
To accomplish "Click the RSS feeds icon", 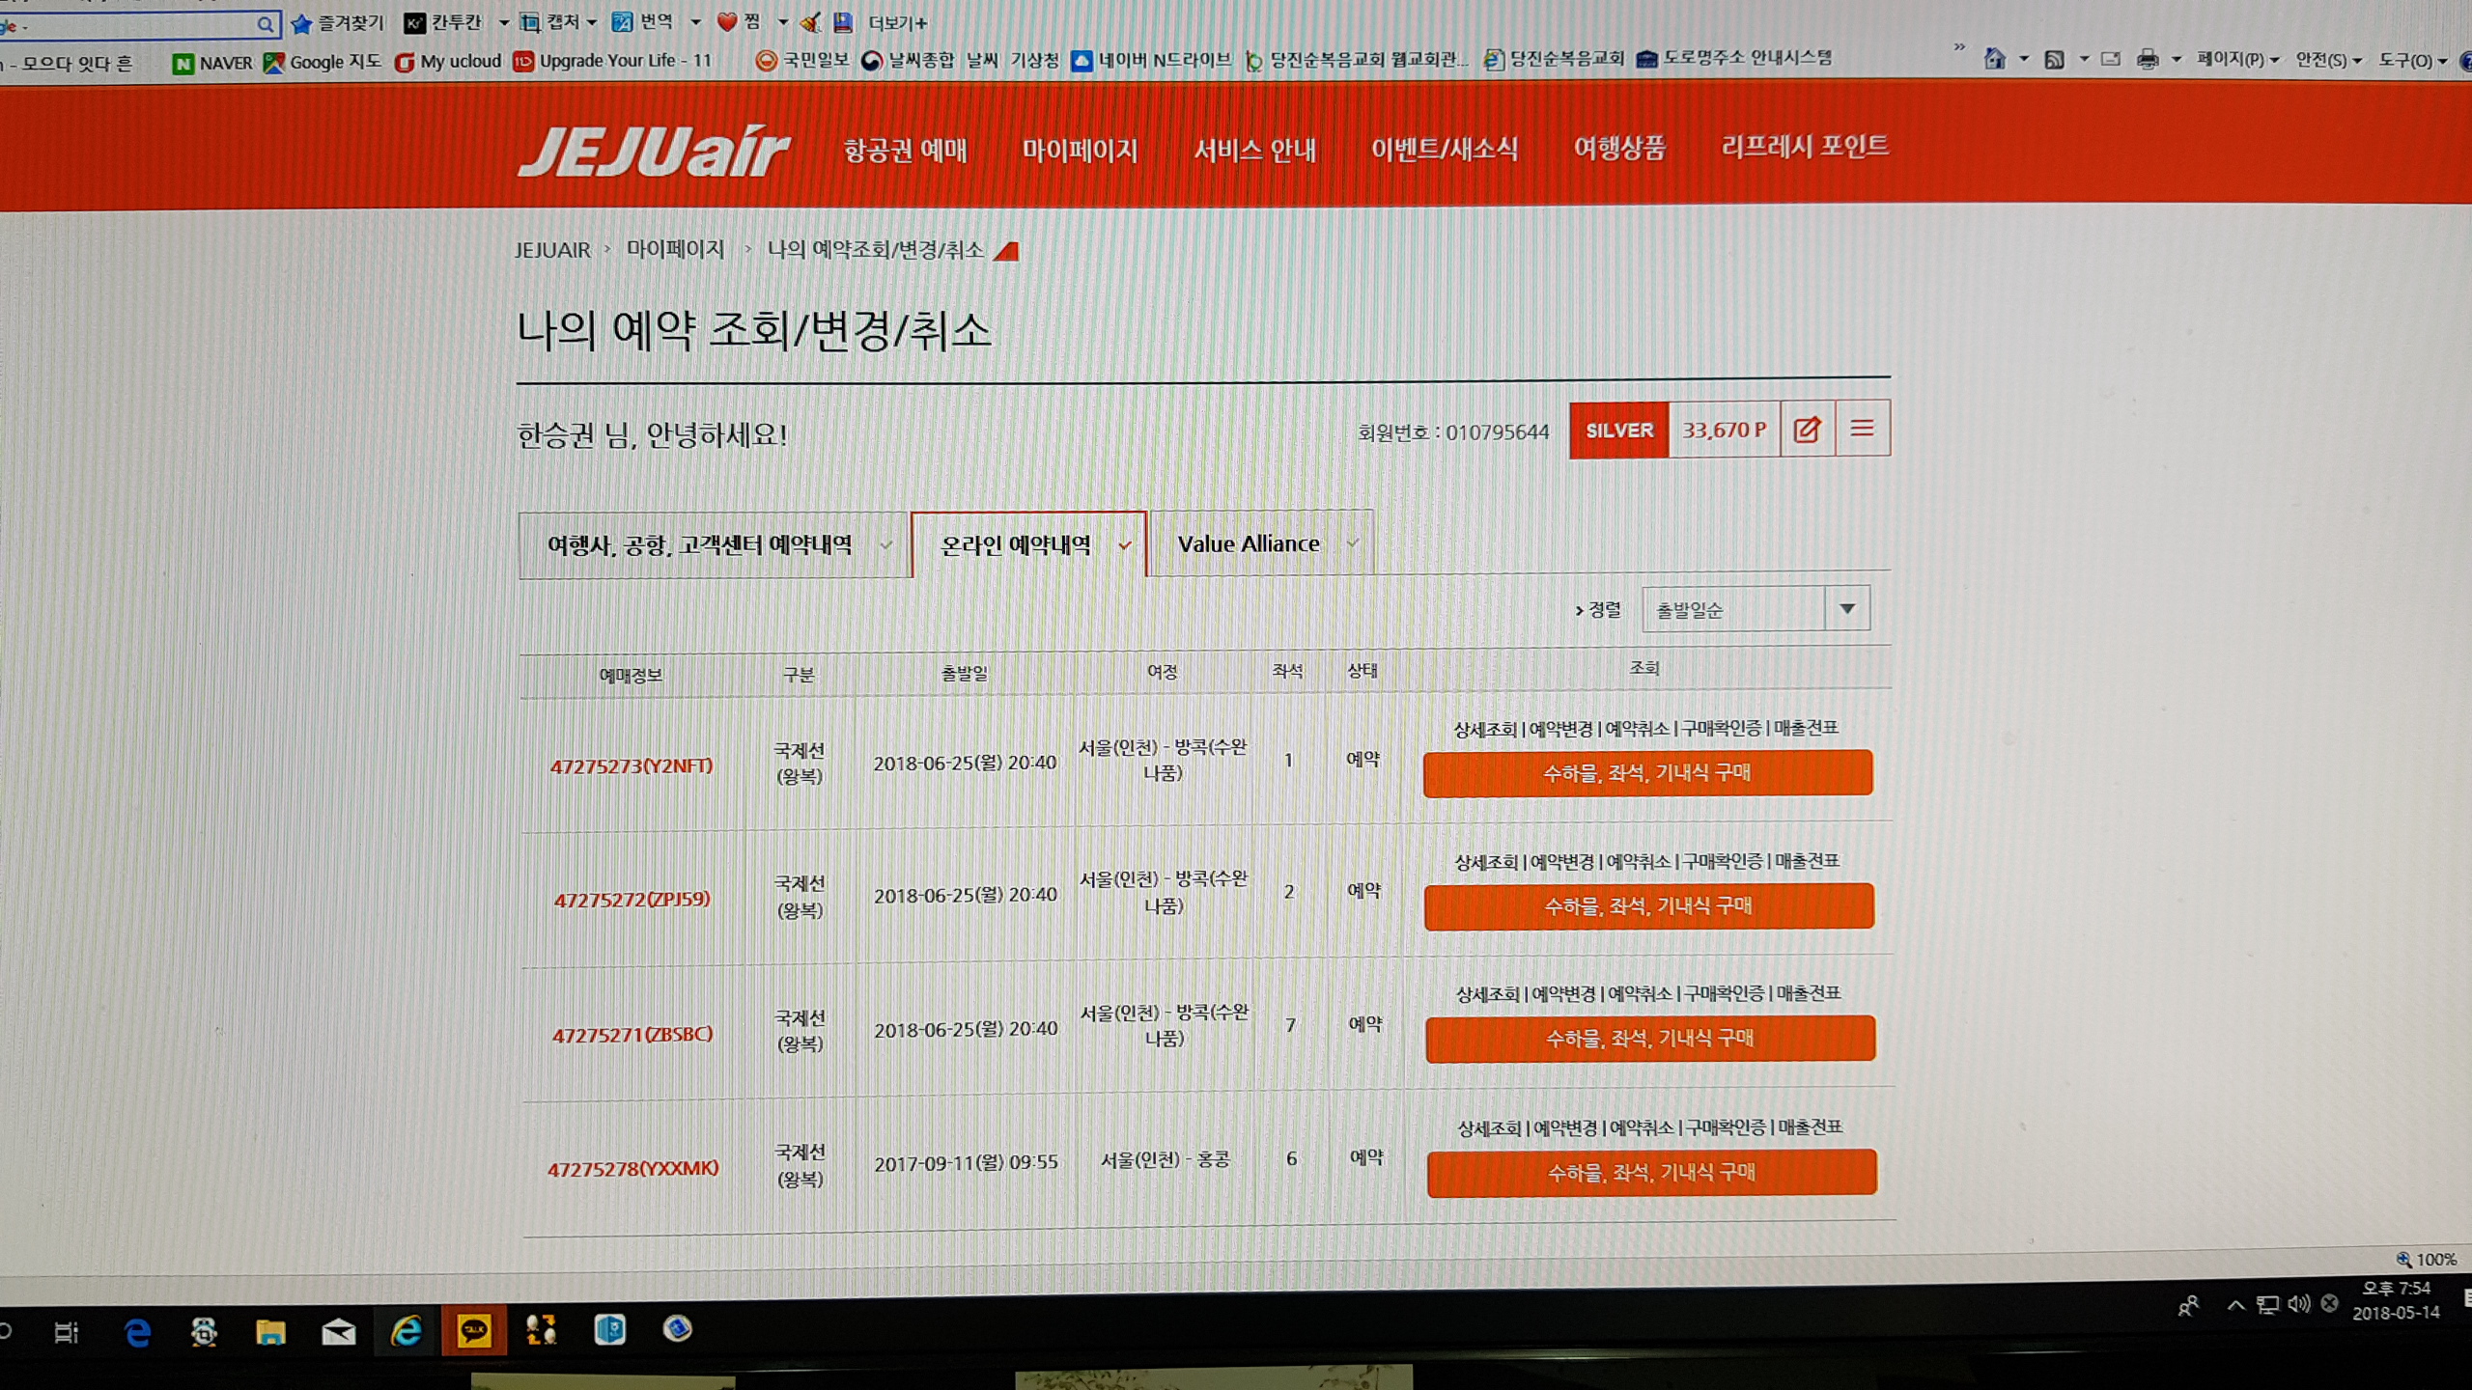I will [x=2055, y=60].
